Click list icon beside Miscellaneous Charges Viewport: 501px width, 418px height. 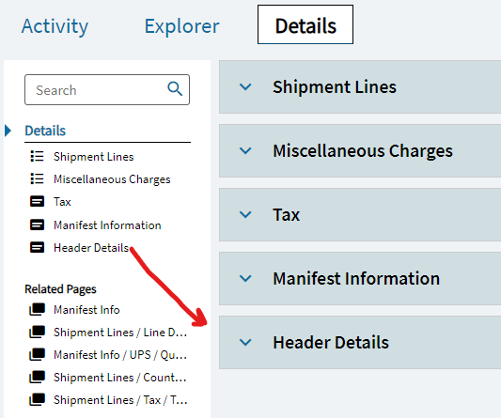(37, 178)
